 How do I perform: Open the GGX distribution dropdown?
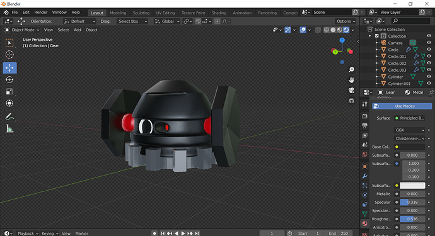(409, 130)
